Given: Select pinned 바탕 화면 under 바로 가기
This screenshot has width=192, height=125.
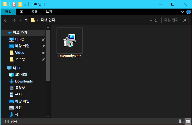Looking at the screenshot, I should coord(22,46).
